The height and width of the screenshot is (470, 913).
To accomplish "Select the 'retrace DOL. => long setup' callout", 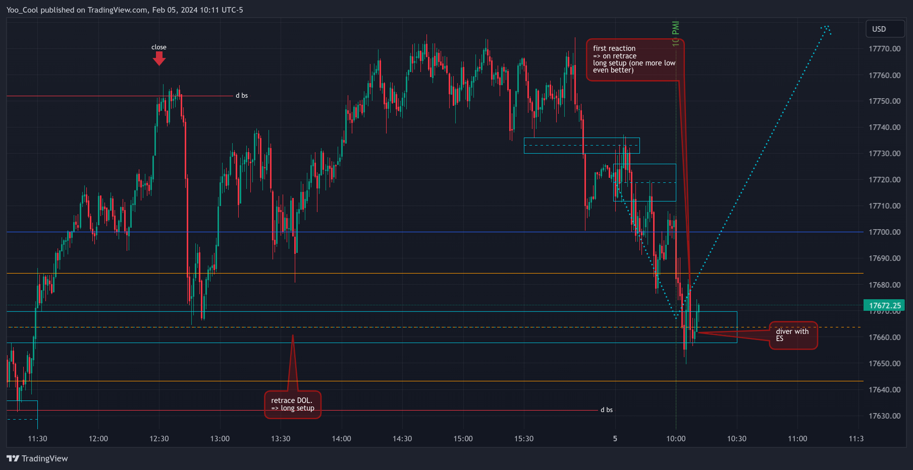I will [293, 405].
